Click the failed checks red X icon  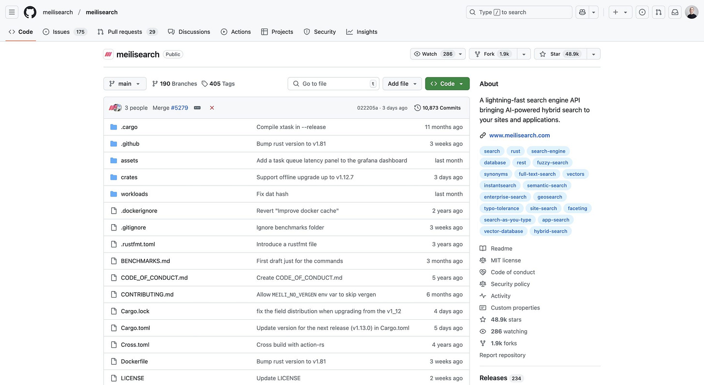click(x=212, y=108)
